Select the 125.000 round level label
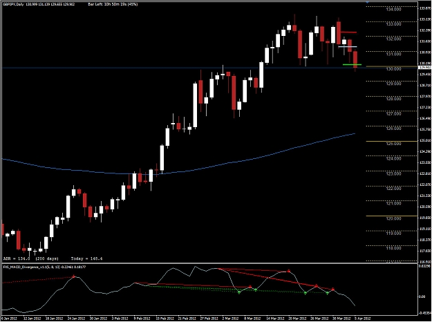Screen dimensions: 432x322 [x=394, y=144]
